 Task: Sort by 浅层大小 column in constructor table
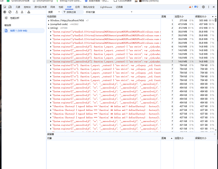click(184, 17)
